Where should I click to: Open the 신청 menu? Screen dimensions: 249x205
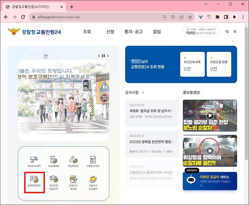pyautogui.click(x=110, y=31)
